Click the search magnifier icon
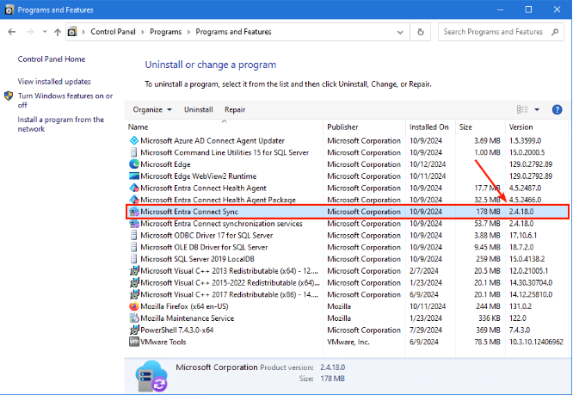573x395 pixels. coord(555,32)
